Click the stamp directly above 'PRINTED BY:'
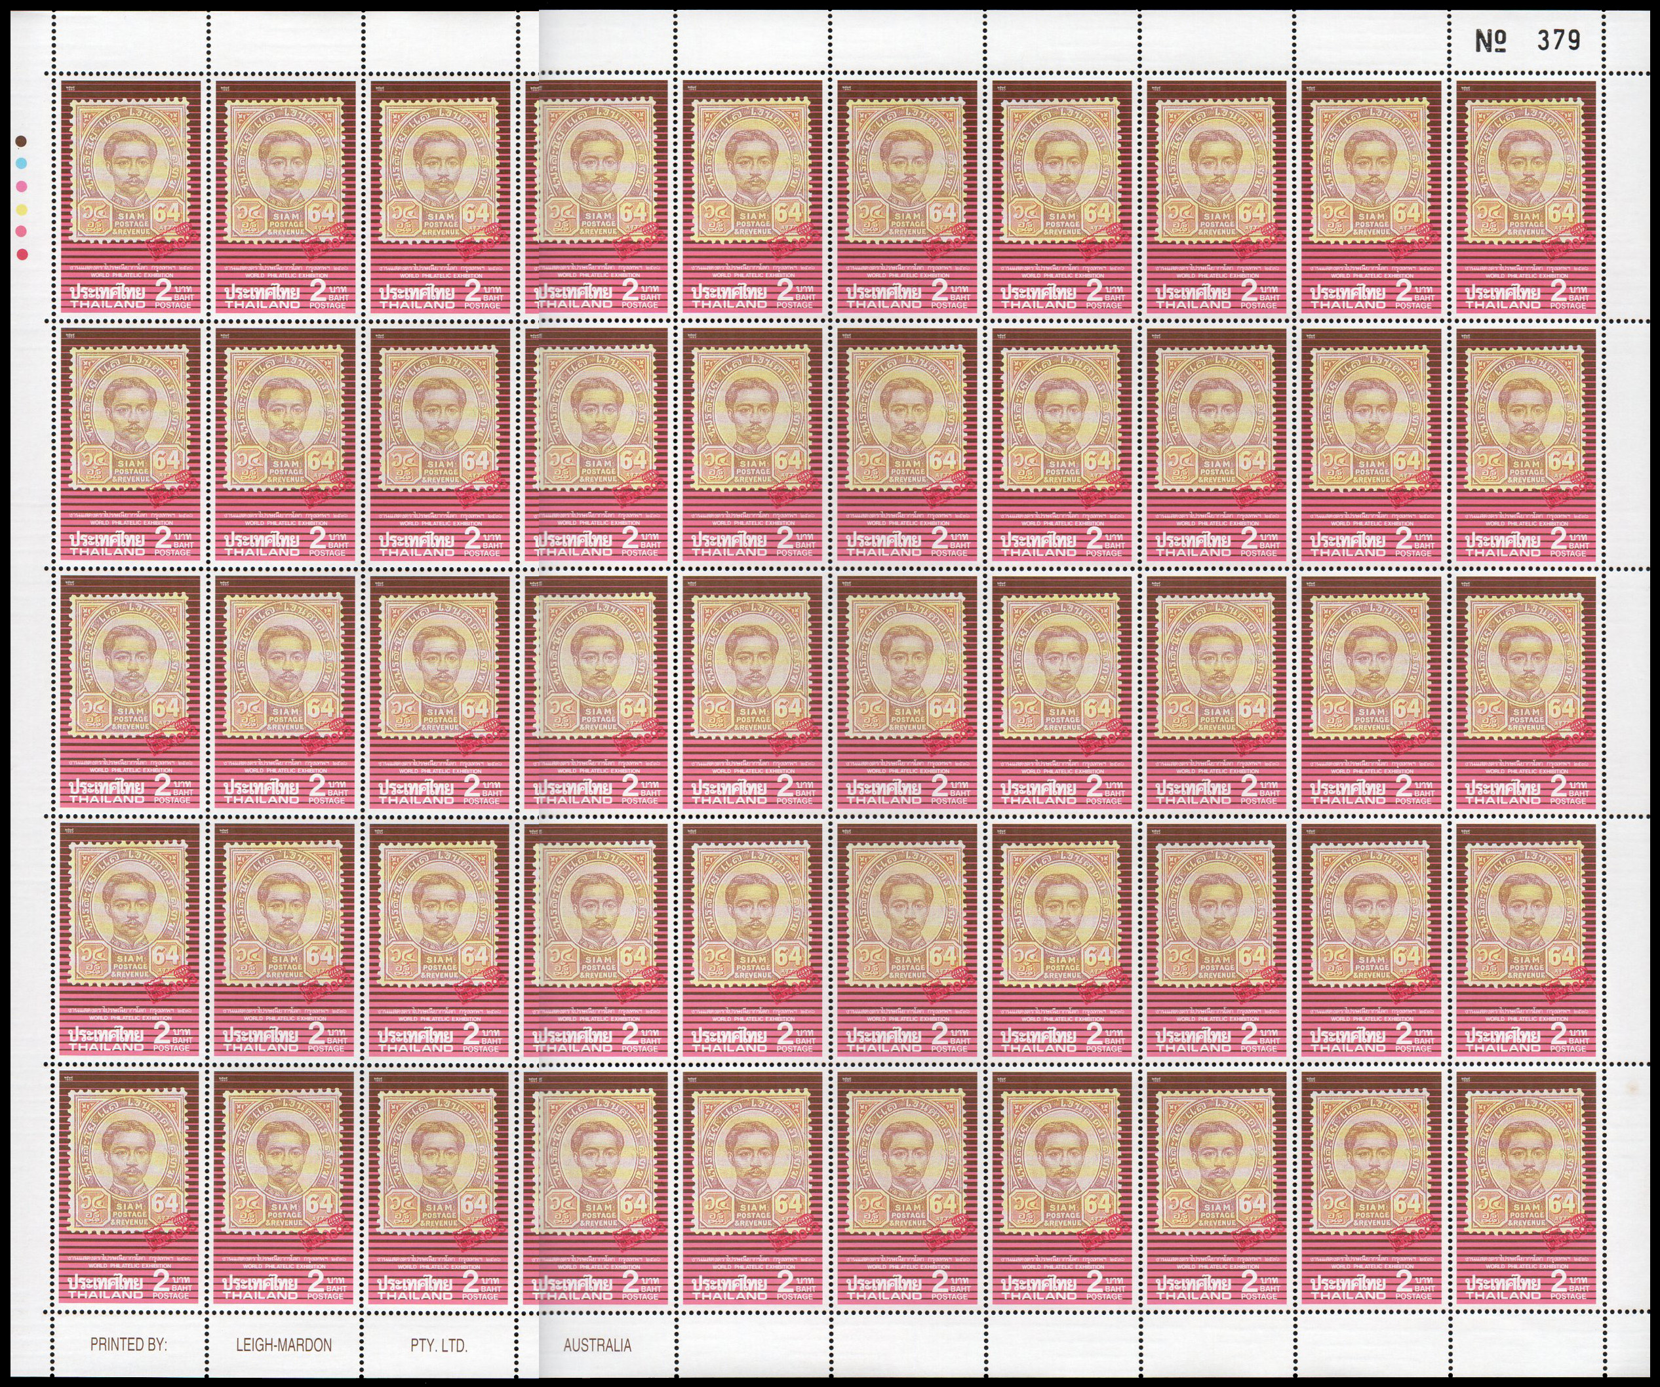Screen dimensions: 1660x1387 (x=130, y=1188)
